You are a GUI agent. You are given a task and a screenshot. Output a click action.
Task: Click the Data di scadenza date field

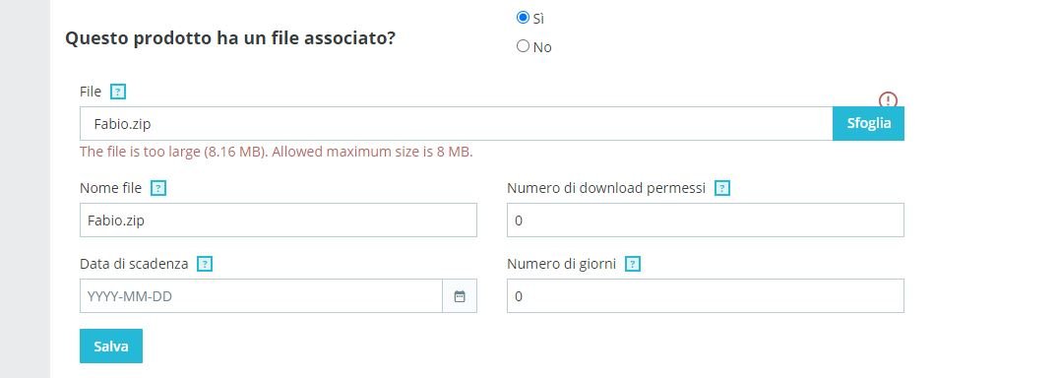(261, 295)
